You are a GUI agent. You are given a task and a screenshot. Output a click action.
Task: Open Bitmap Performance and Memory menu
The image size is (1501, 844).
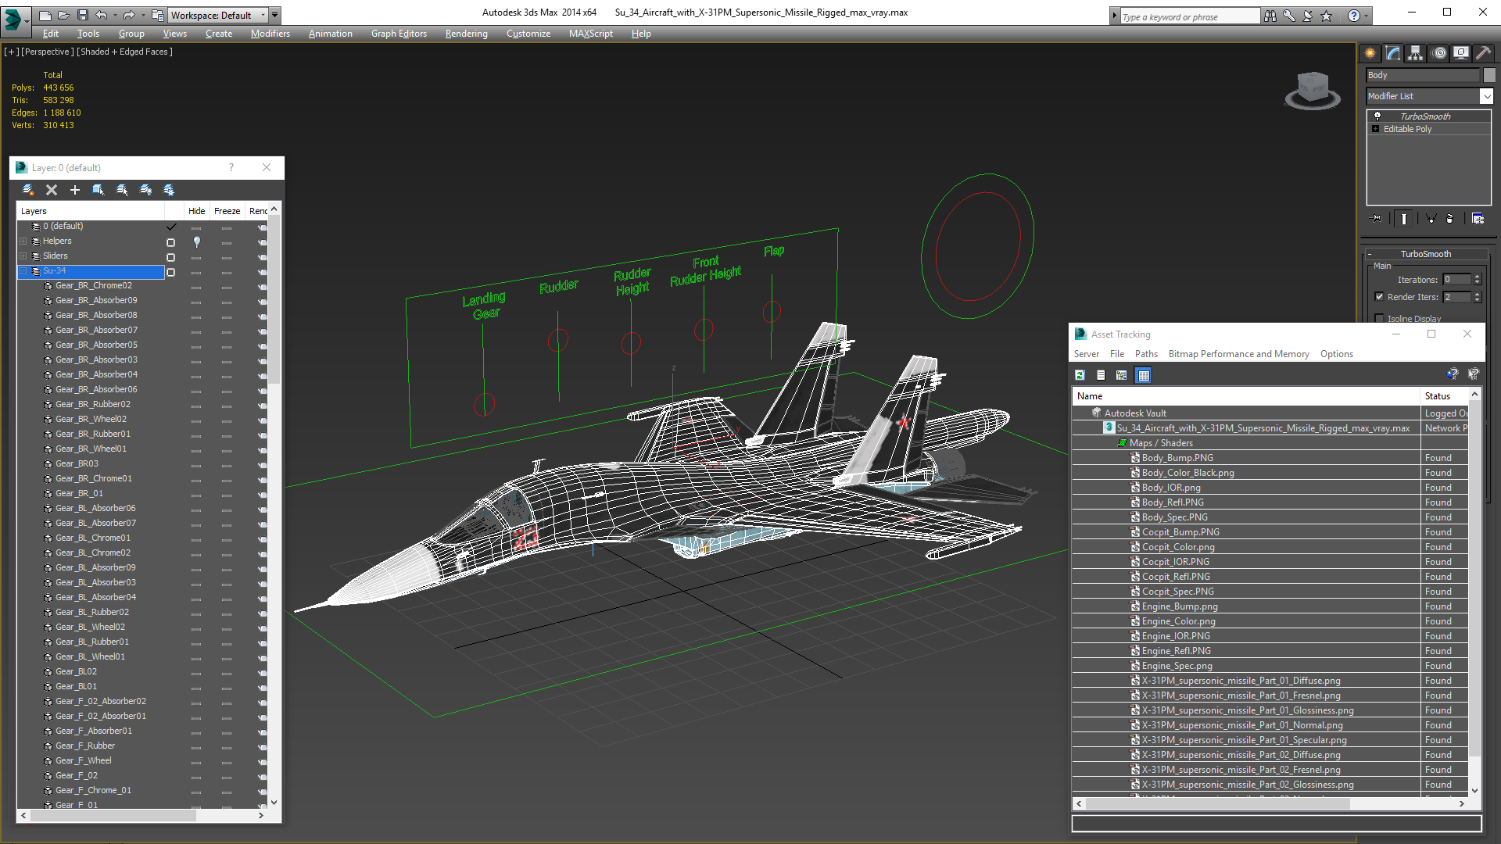click(1238, 354)
